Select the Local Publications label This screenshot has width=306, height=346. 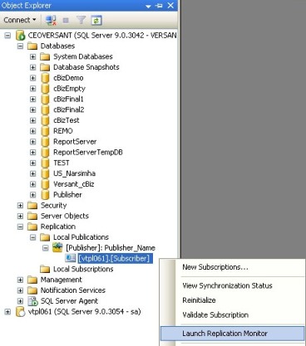click(81, 237)
